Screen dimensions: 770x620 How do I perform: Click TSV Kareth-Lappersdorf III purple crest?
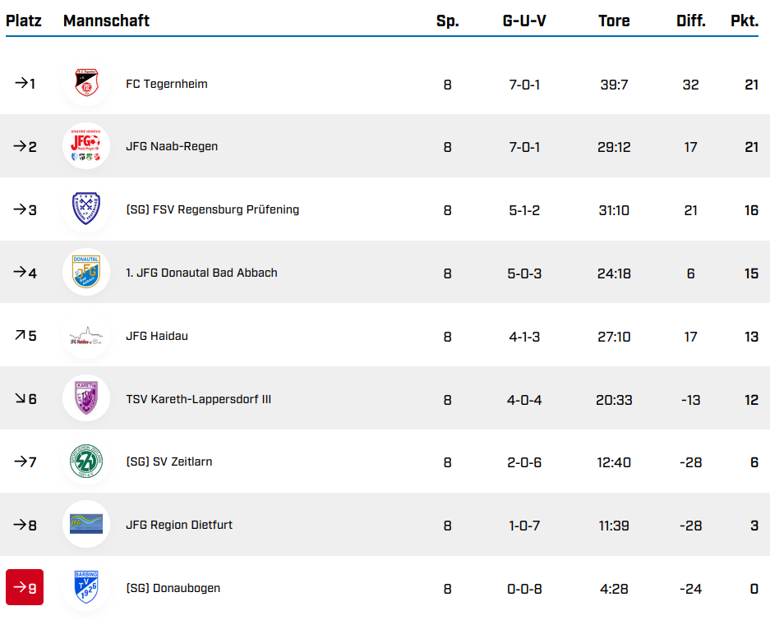point(86,399)
